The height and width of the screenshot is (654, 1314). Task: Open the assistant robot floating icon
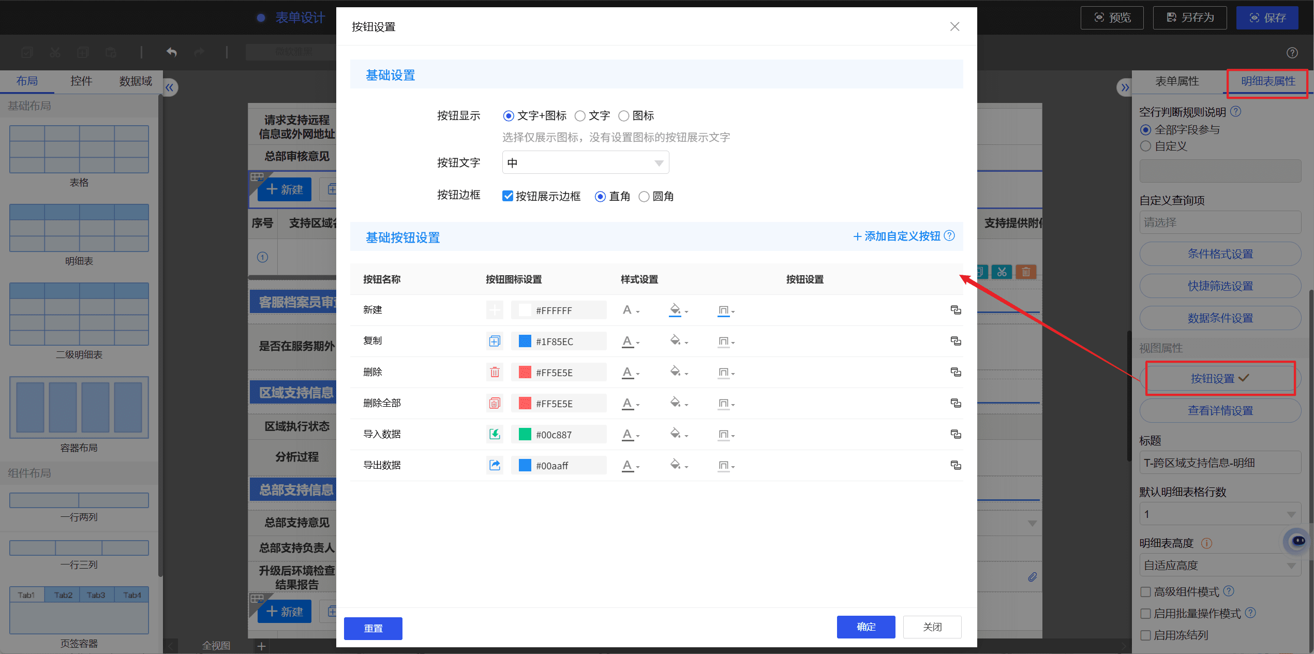tap(1298, 541)
